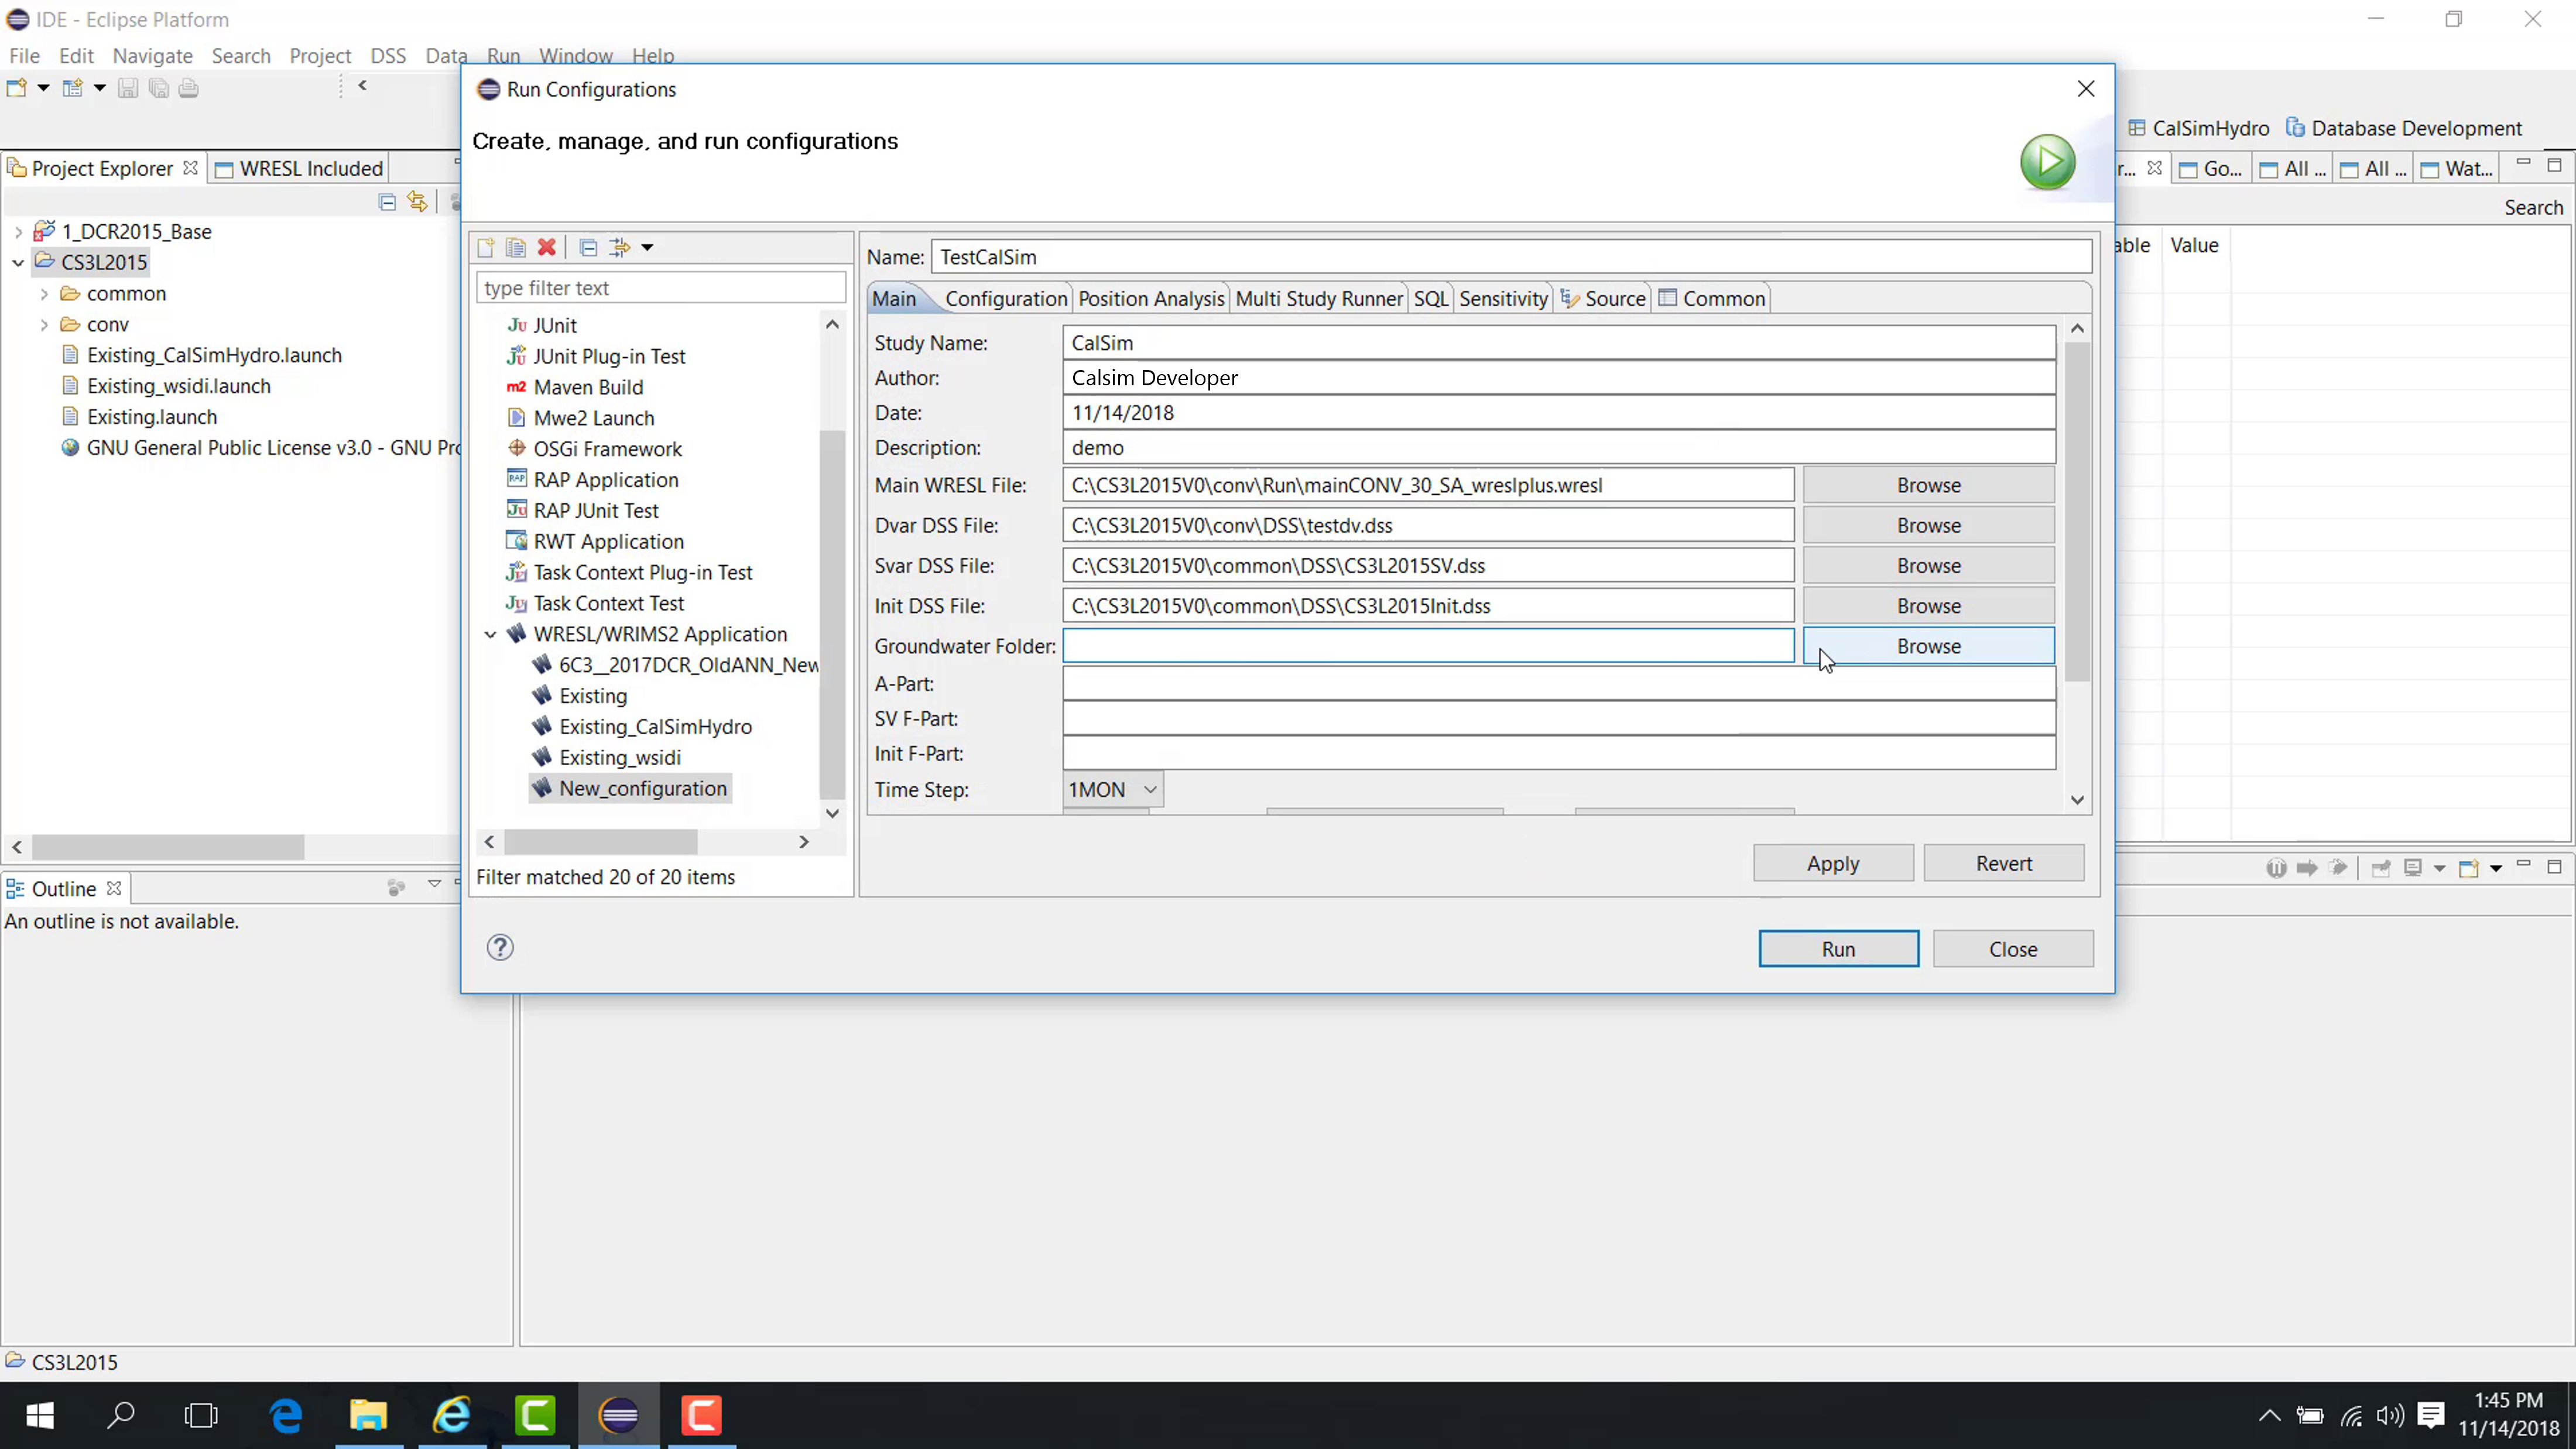Open File Explorer from the taskbar
The image size is (2576, 1449).
pyautogui.click(x=369, y=1415)
